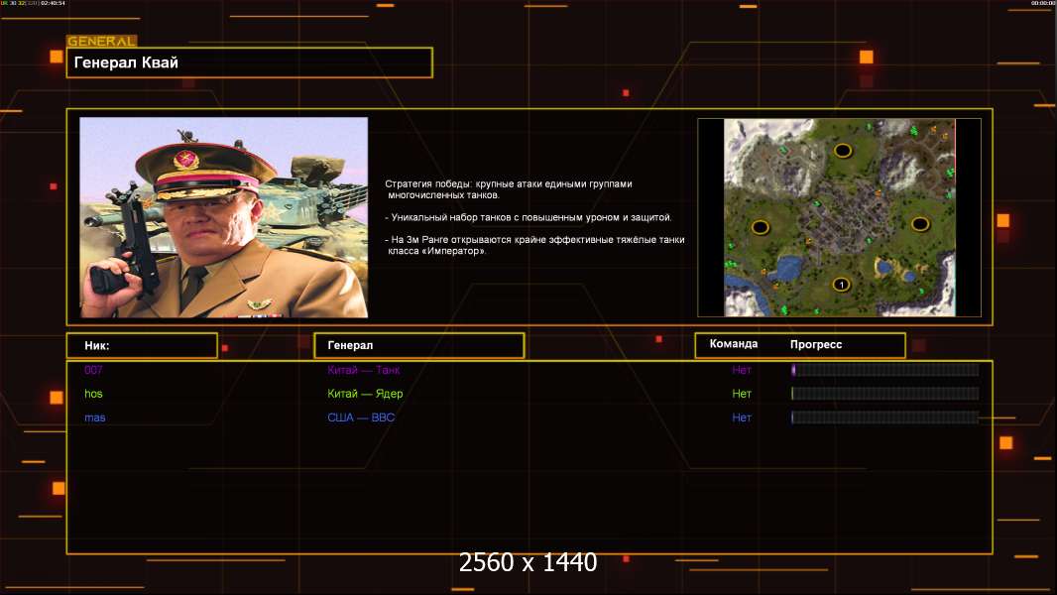Select the top empty start position on map
Viewport: 1057px width, 595px height.
pyautogui.click(x=843, y=151)
